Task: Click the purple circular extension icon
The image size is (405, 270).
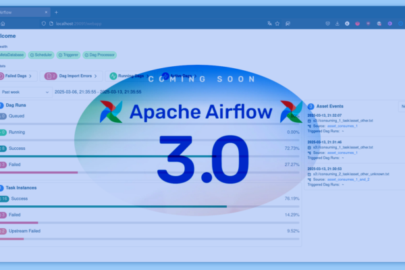Action: [389, 24]
